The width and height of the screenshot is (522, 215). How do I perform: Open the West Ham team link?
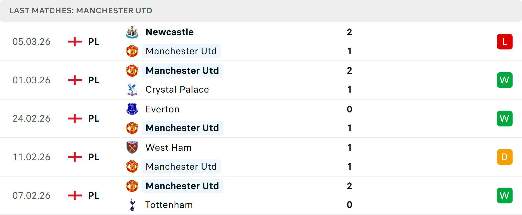coord(168,147)
